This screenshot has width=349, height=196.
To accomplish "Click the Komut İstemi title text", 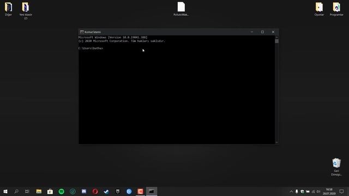I will coord(93,32).
